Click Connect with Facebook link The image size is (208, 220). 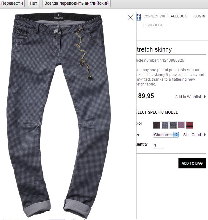click(x=165, y=16)
